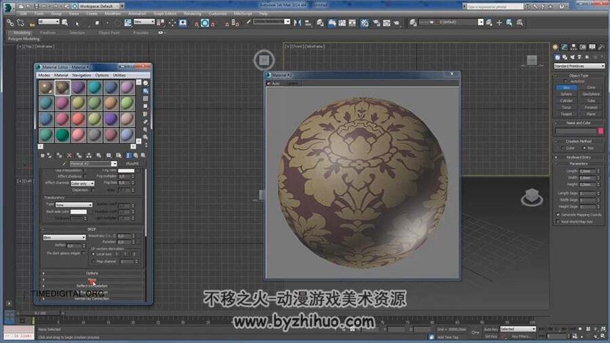This screenshot has height=343, width=610.
Task: Click the Bind to Space Warp icon
Action: [32, 23]
